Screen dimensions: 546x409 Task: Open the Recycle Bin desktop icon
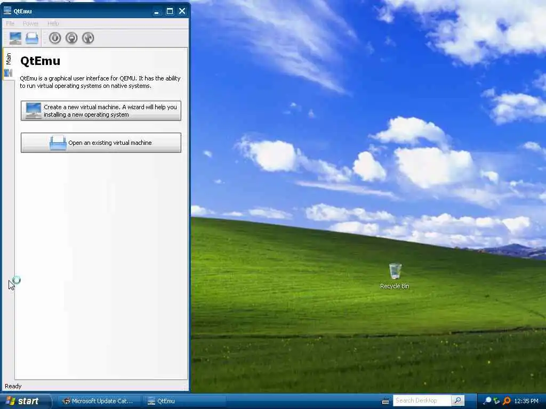coord(395,276)
